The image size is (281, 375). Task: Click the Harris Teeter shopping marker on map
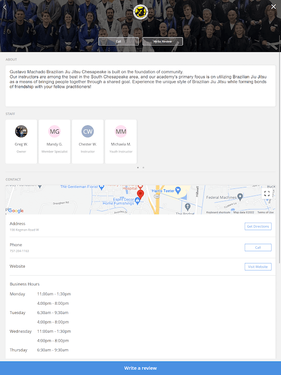(x=178, y=190)
